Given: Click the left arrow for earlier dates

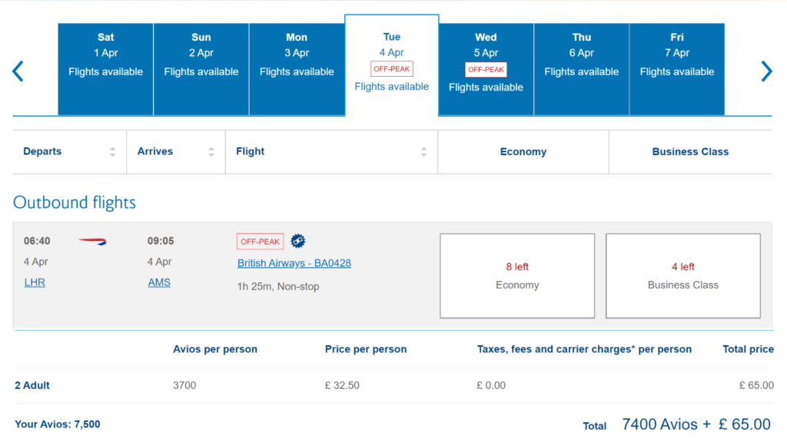Looking at the screenshot, I should point(17,71).
